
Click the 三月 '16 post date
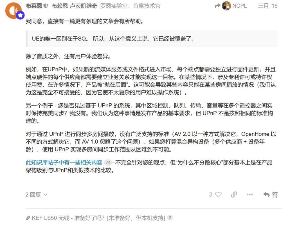268,6
